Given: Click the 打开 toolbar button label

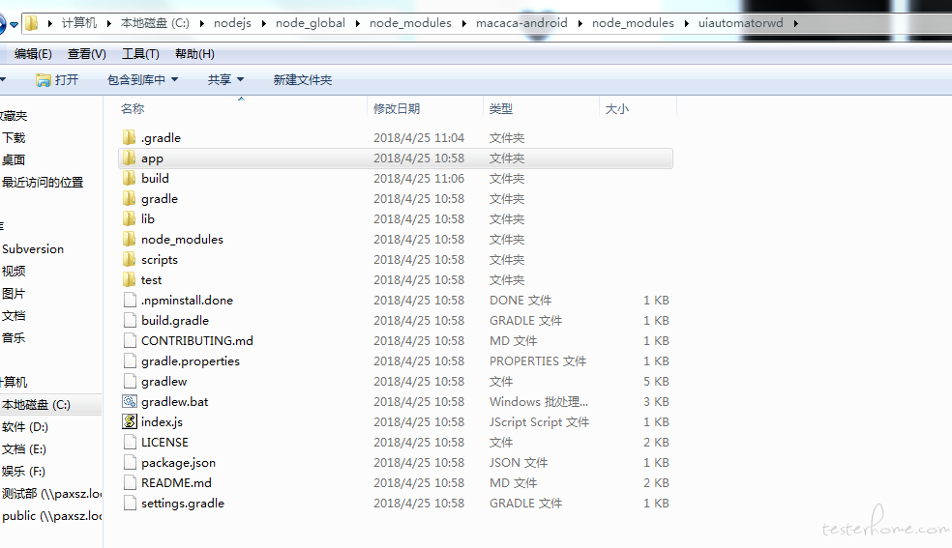Looking at the screenshot, I should (x=67, y=80).
